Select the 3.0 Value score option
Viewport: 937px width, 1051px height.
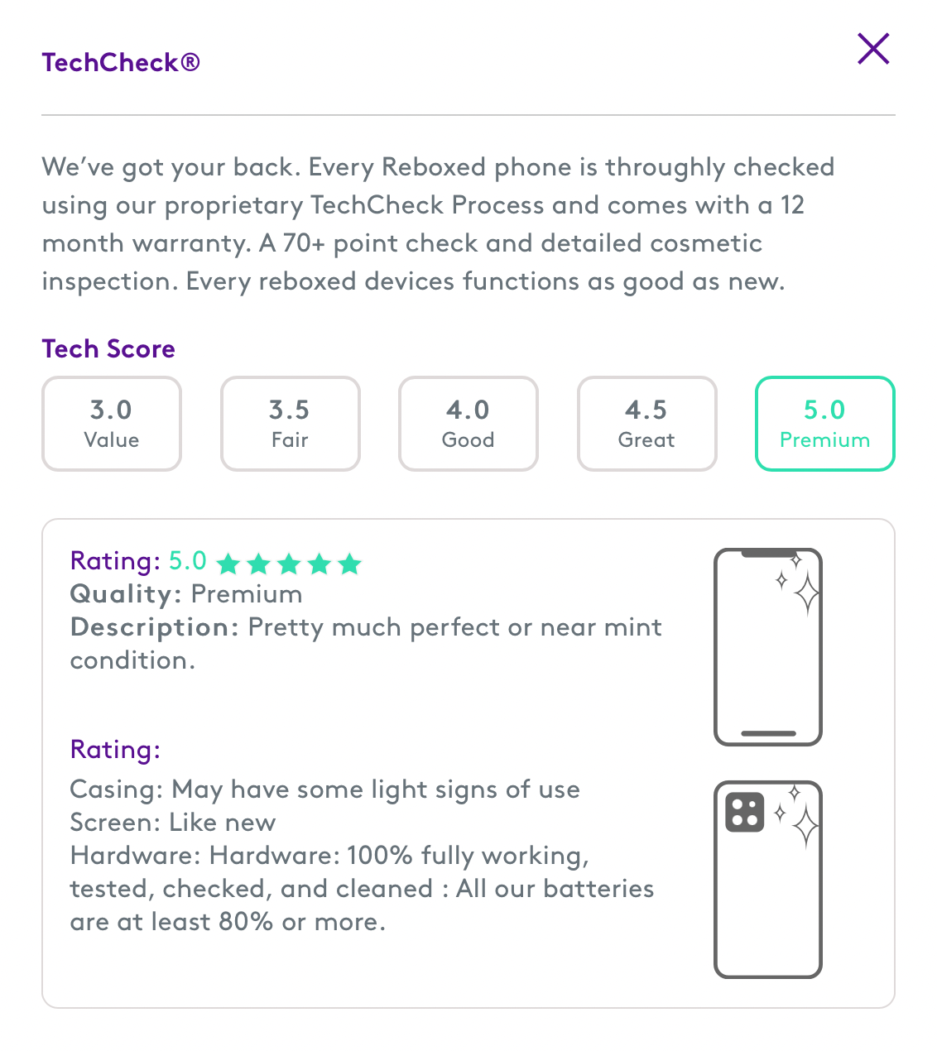click(112, 424)
